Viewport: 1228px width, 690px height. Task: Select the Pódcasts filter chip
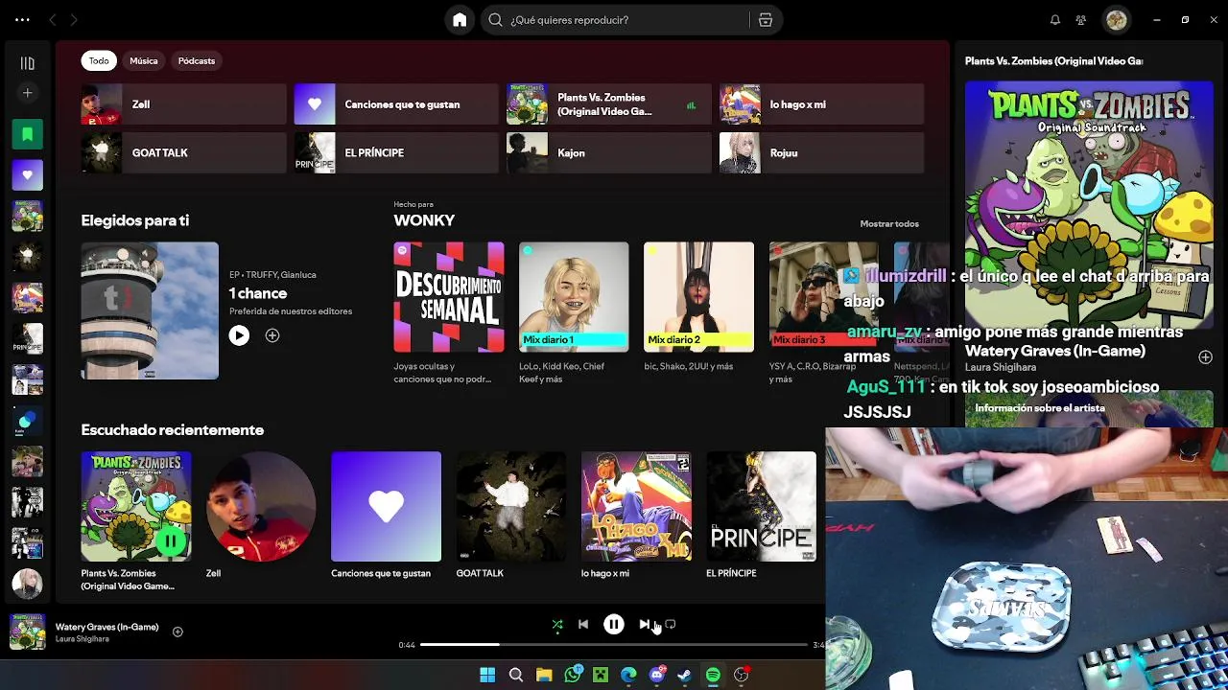(x=197, y=60)
